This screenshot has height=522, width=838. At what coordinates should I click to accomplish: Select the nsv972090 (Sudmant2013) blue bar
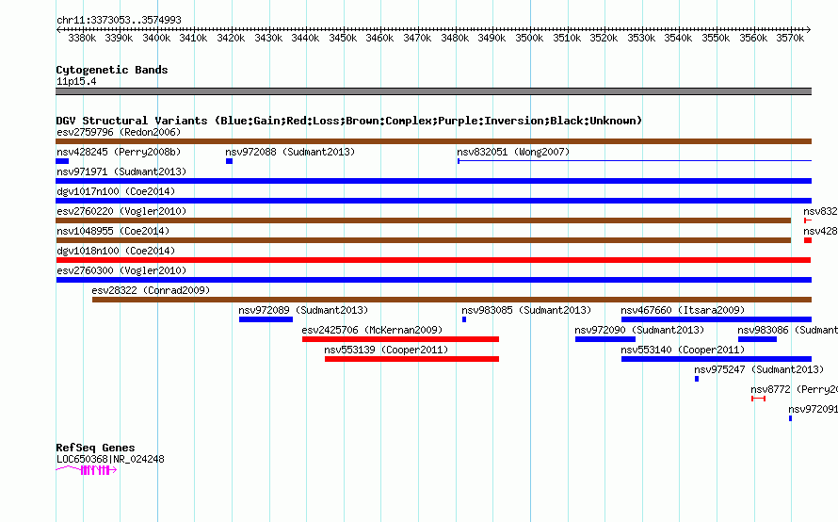(x=605, y=339)
